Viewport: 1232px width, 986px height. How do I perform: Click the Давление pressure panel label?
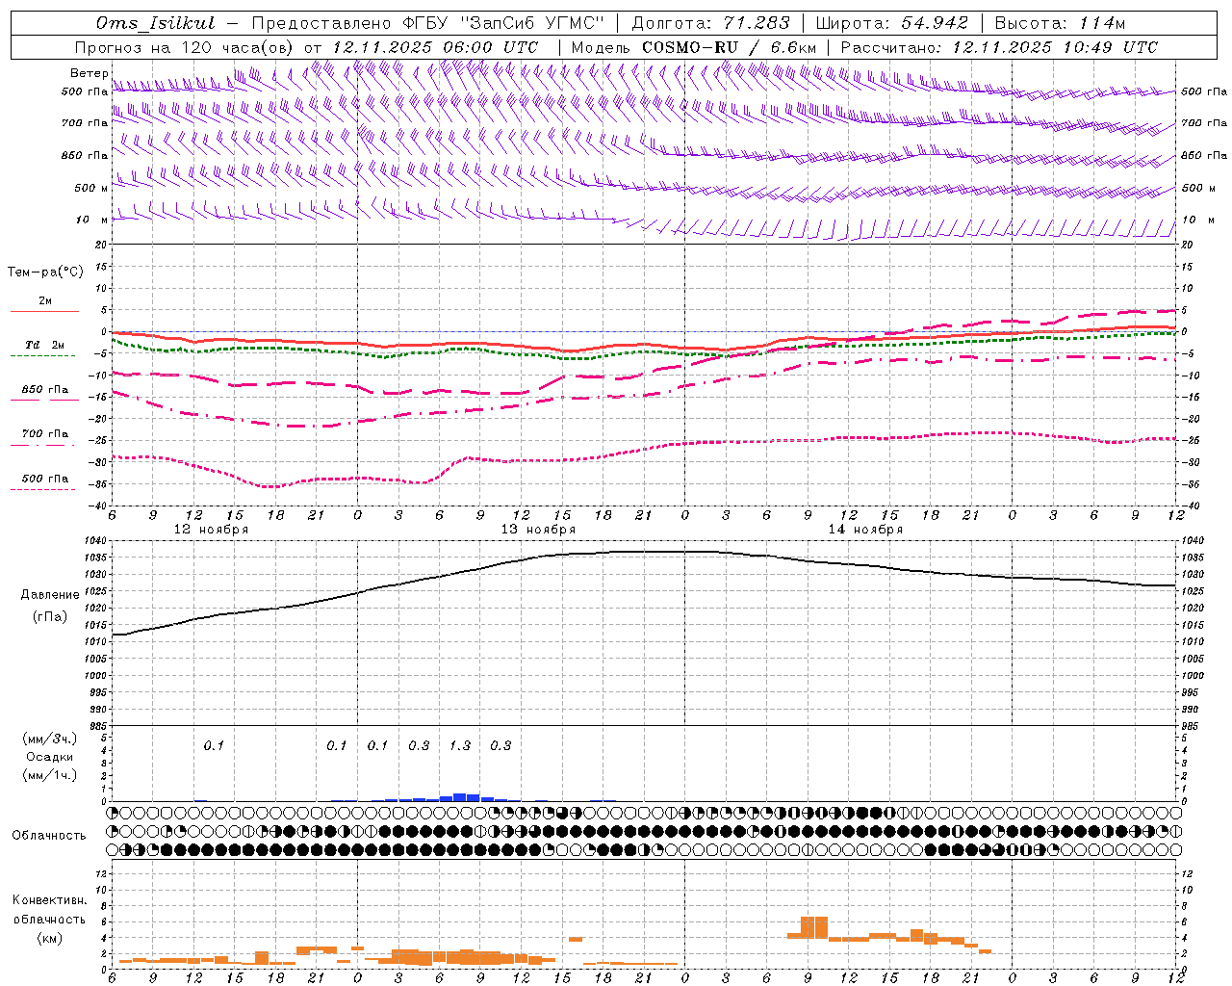(x=50, y=595)
